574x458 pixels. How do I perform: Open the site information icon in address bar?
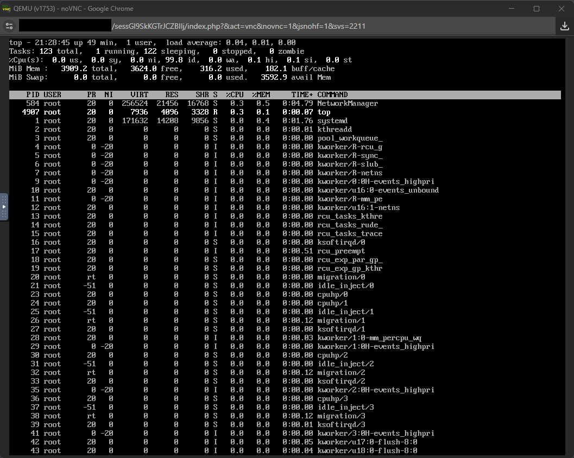tap(9, 26)
